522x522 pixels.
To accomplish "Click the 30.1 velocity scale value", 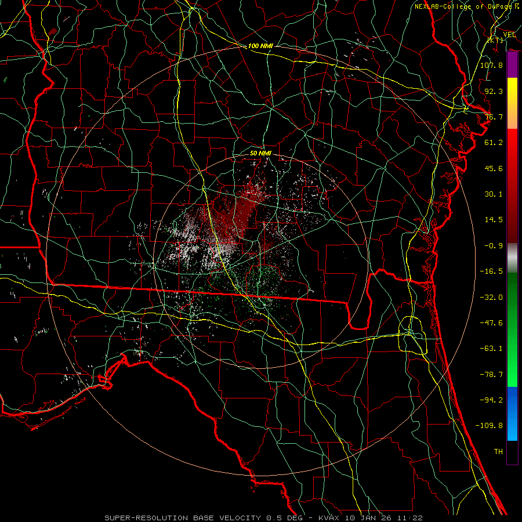I will coord(494,194).
